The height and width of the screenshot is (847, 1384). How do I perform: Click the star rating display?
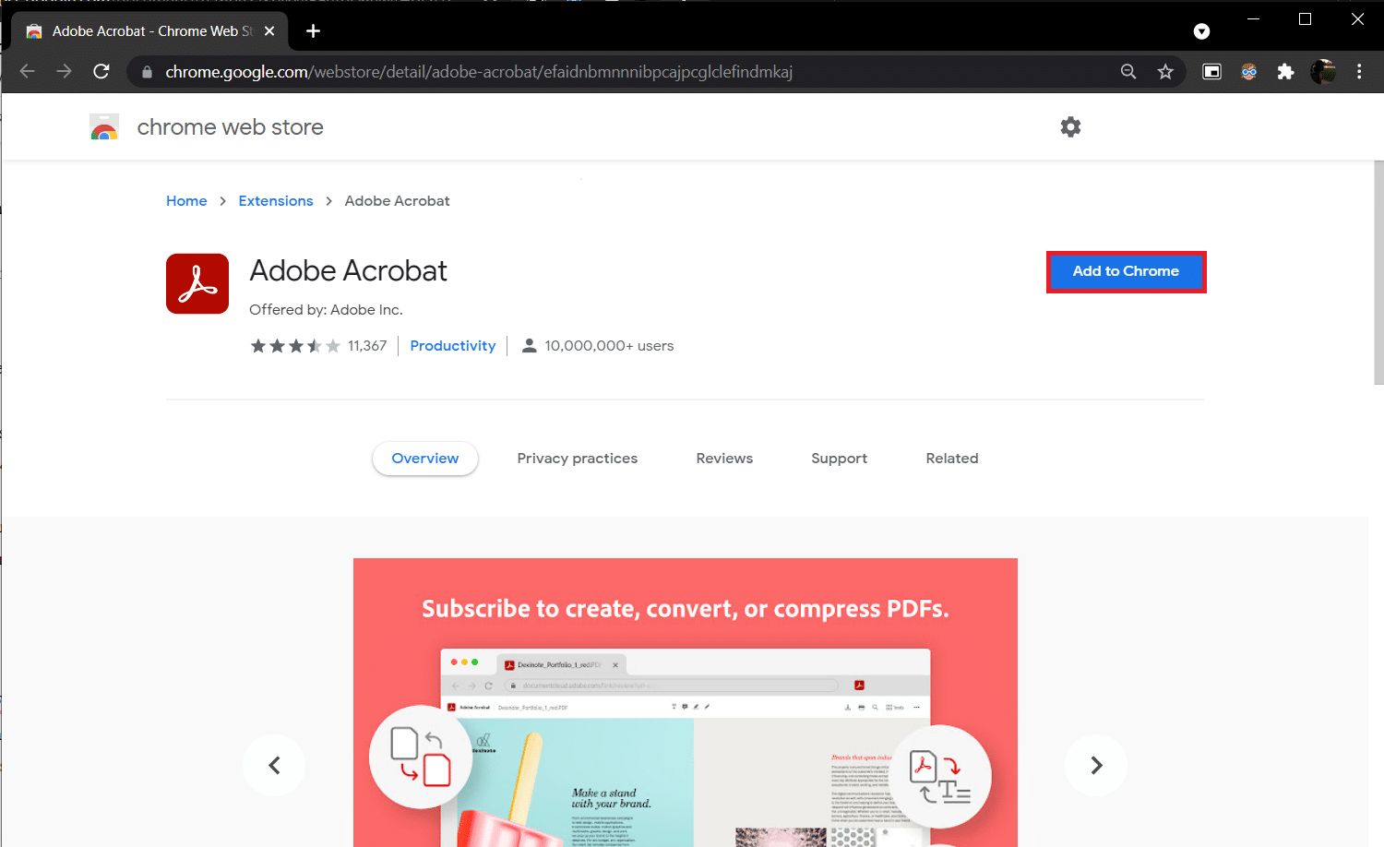[x=295, y=346]
